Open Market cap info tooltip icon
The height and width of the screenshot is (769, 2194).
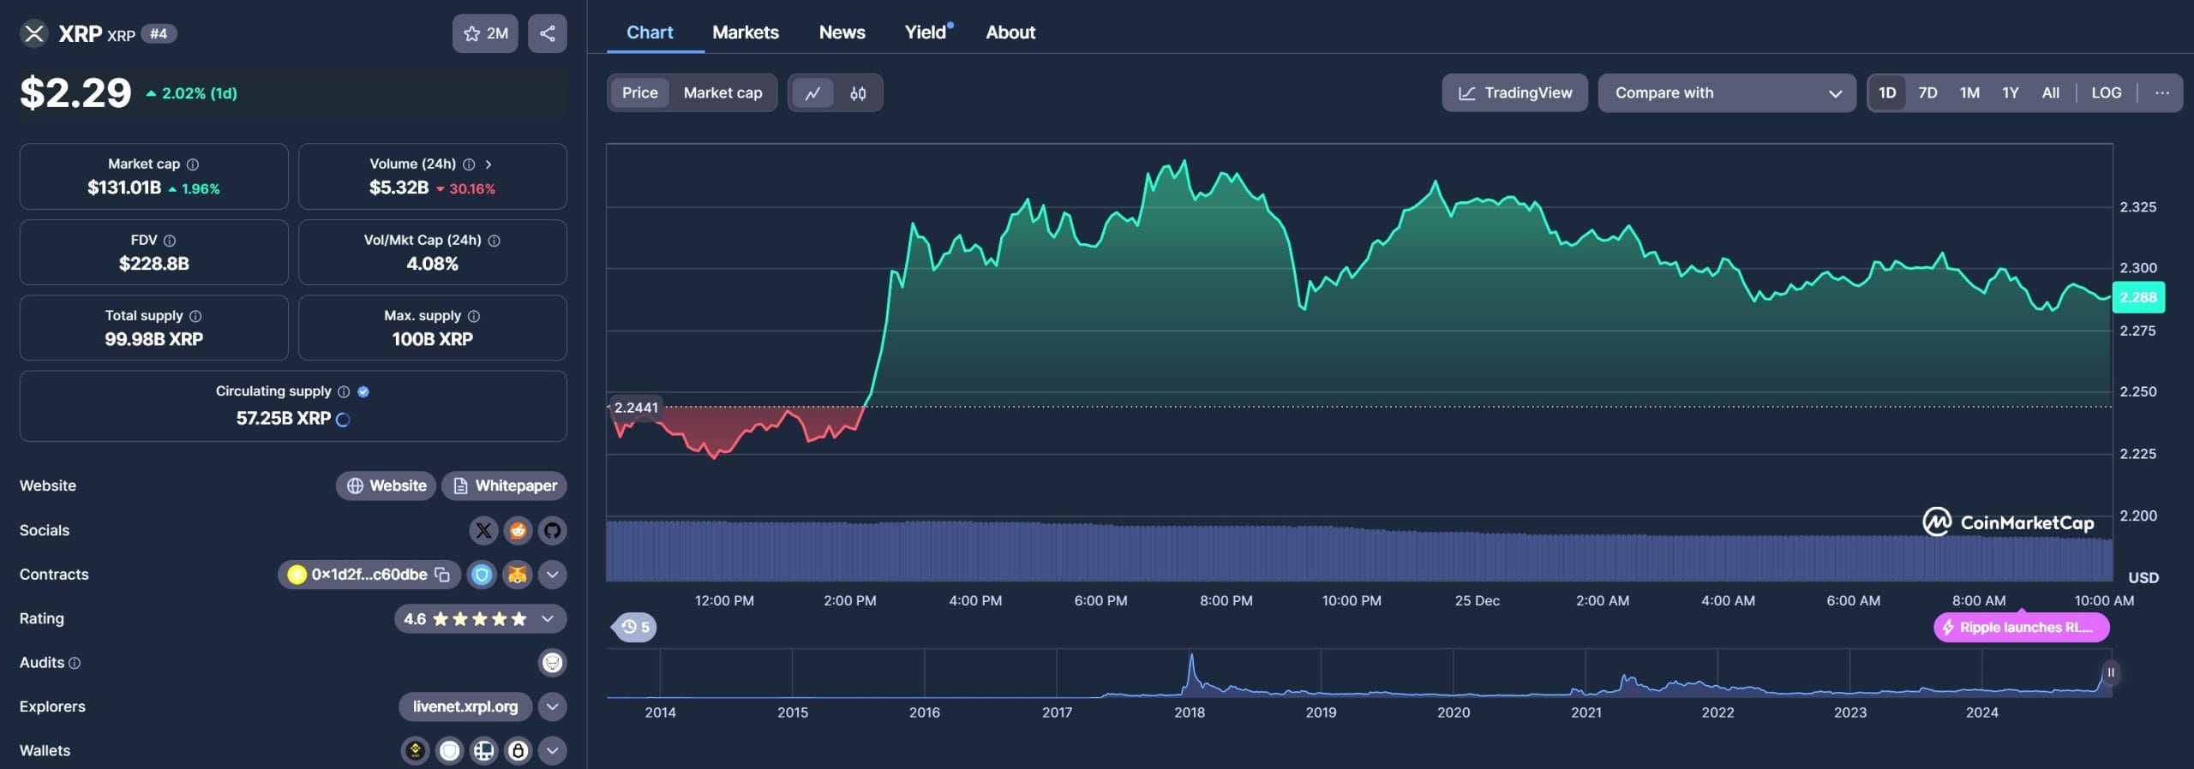193,164
